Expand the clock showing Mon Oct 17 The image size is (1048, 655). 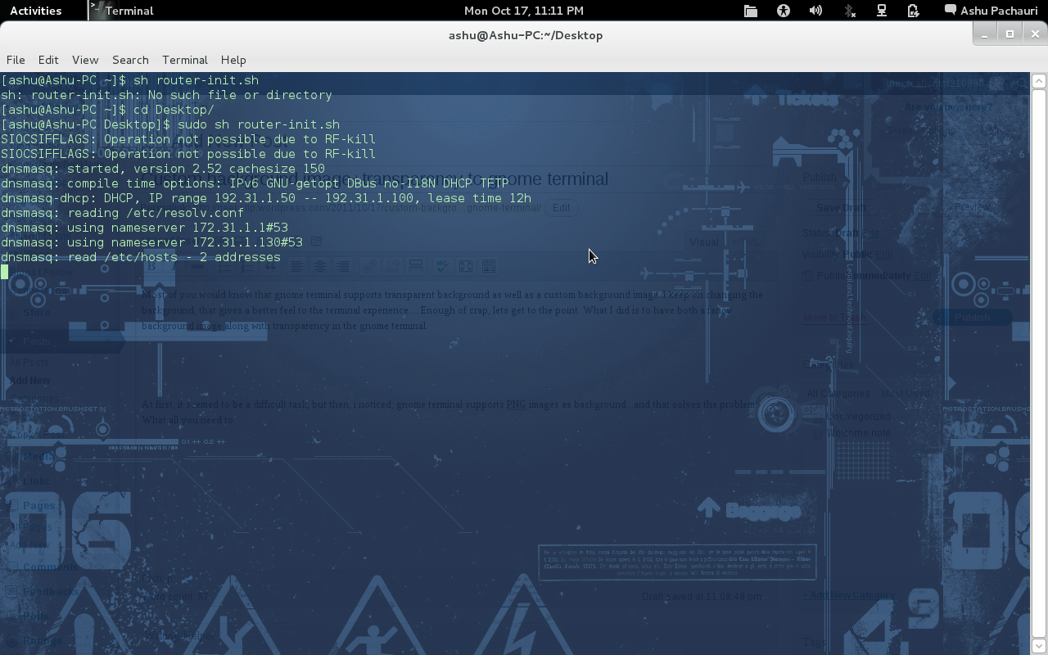click(523, 11)
